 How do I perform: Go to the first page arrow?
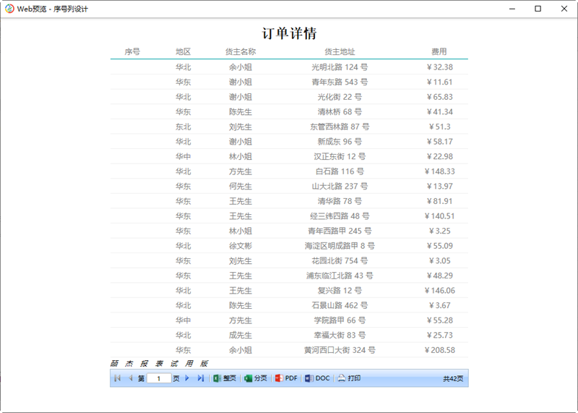click(x=117, y=378)
